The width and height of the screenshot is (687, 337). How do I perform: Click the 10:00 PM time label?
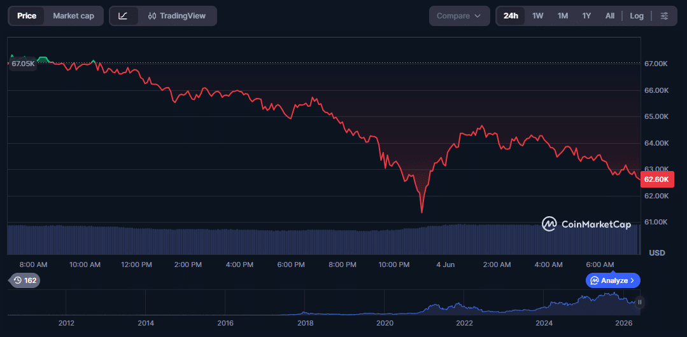tap(393, 265)
